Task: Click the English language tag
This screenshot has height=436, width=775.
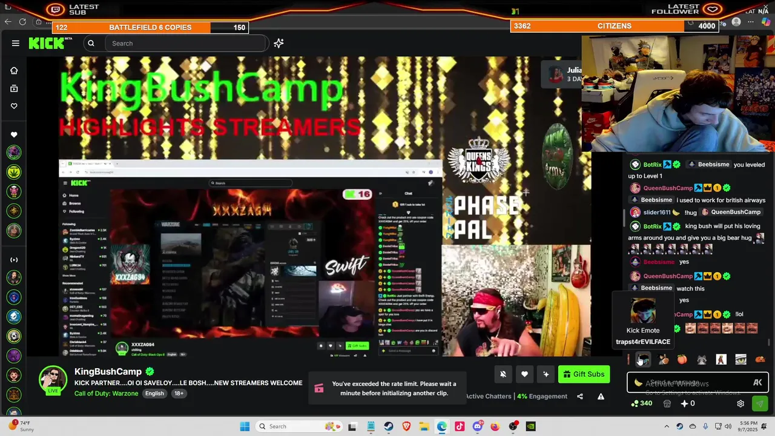Action: coord(154,393)
